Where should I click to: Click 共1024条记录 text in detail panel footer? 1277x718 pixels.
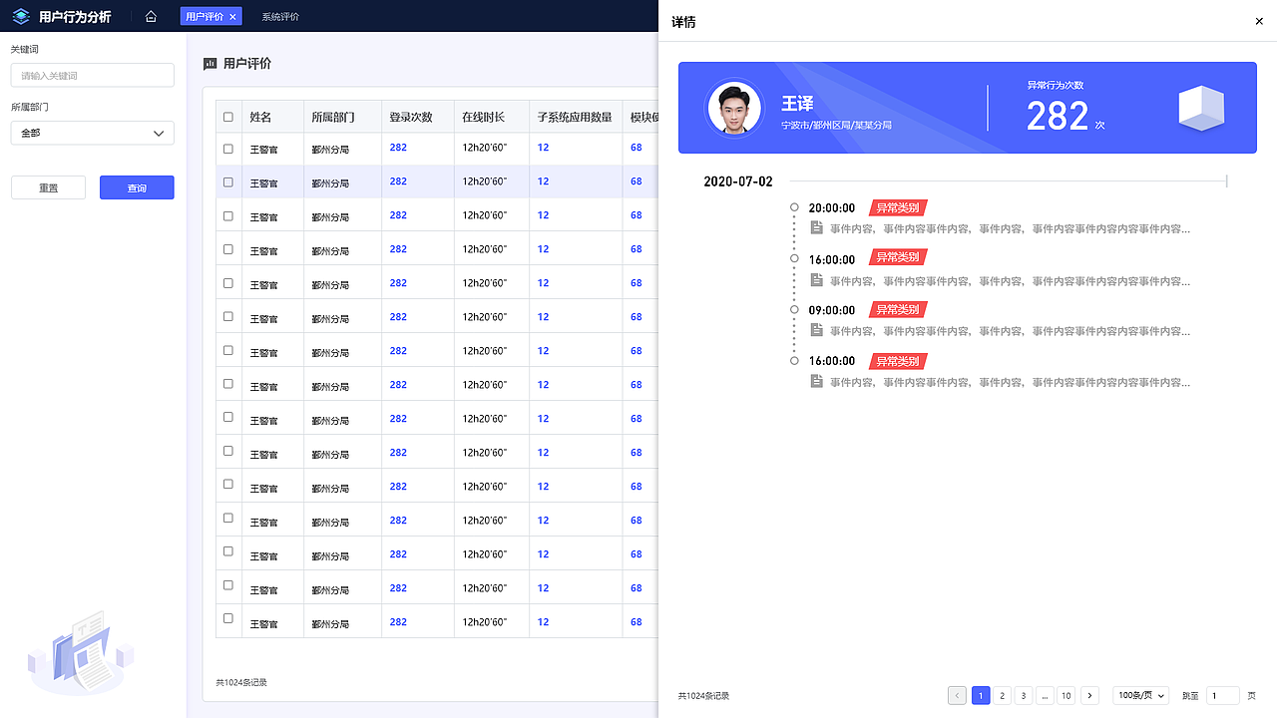[x=703, y=696]
